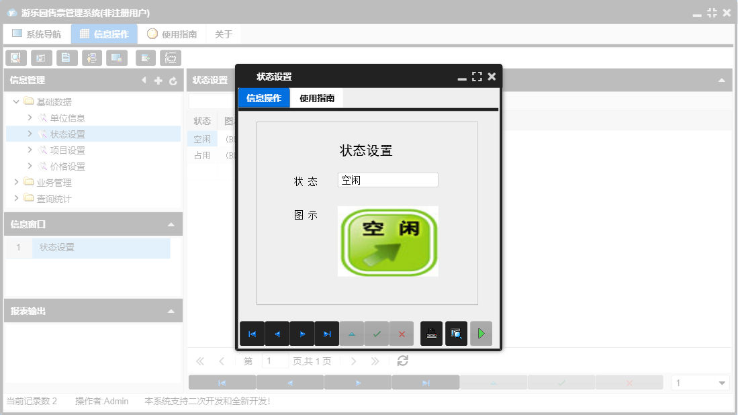Select 状态设置 under 信息窗口
This screenshot has height=415, width=738.
click(56, 247)
